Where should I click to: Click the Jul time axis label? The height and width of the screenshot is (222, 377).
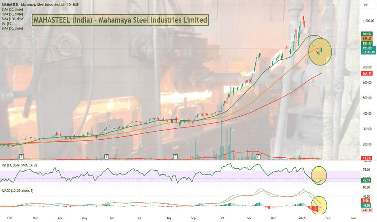pos(139,218)
